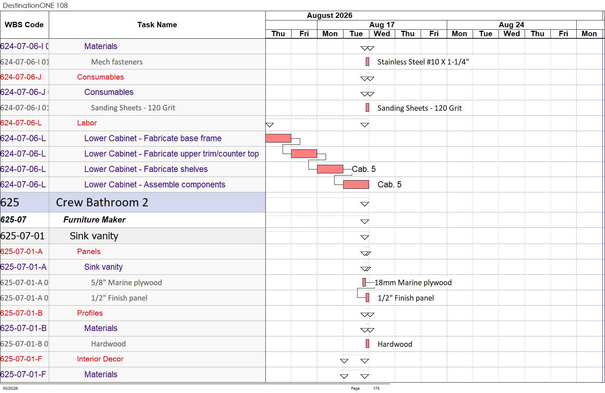Click the page number 170 in the footer
This screenshot has height=393, width=605.
click(376, 388)
